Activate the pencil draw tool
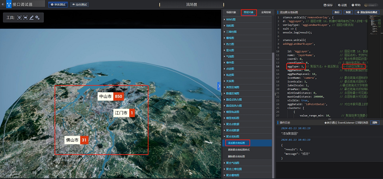Screen dimensions: 383x179 click(x=32, y=18)
